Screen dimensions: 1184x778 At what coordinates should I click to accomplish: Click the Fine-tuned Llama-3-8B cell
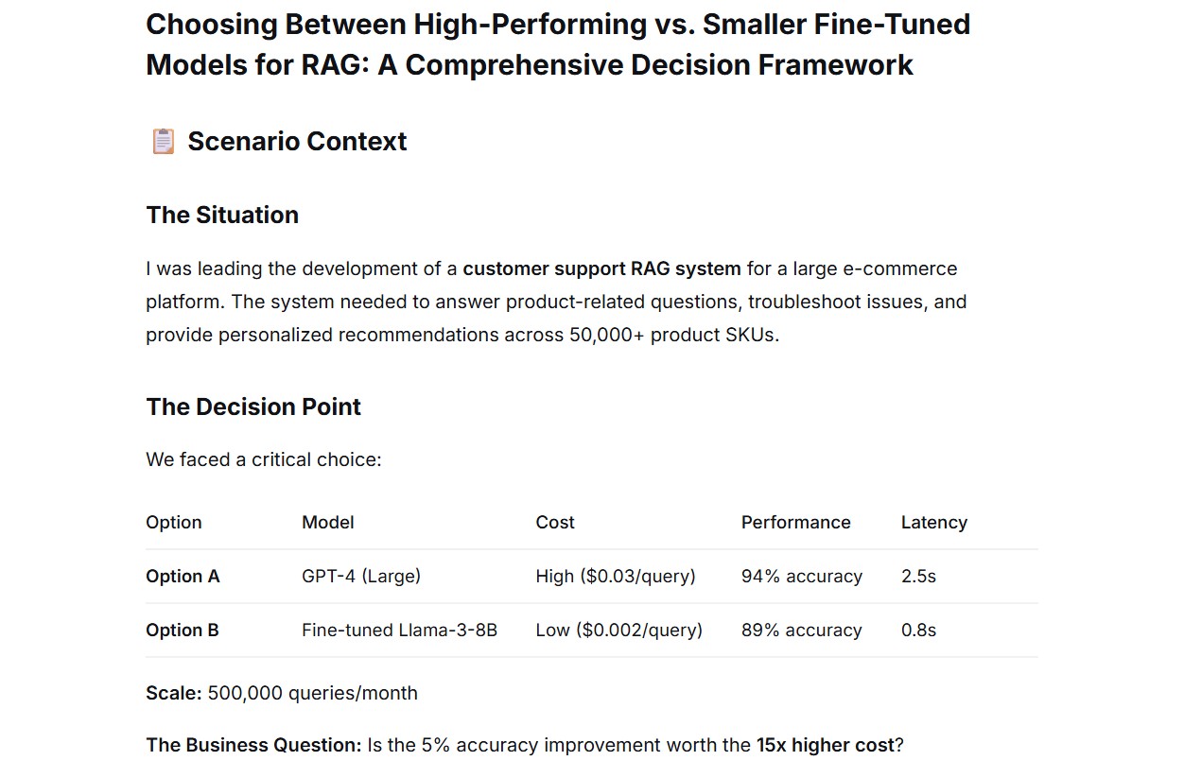click(399, 631)
